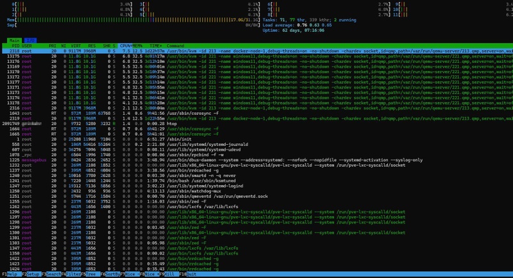Screen dimensions: 513x278
Task: Sort by the CPU% column header
Action: tap(126, 46)
